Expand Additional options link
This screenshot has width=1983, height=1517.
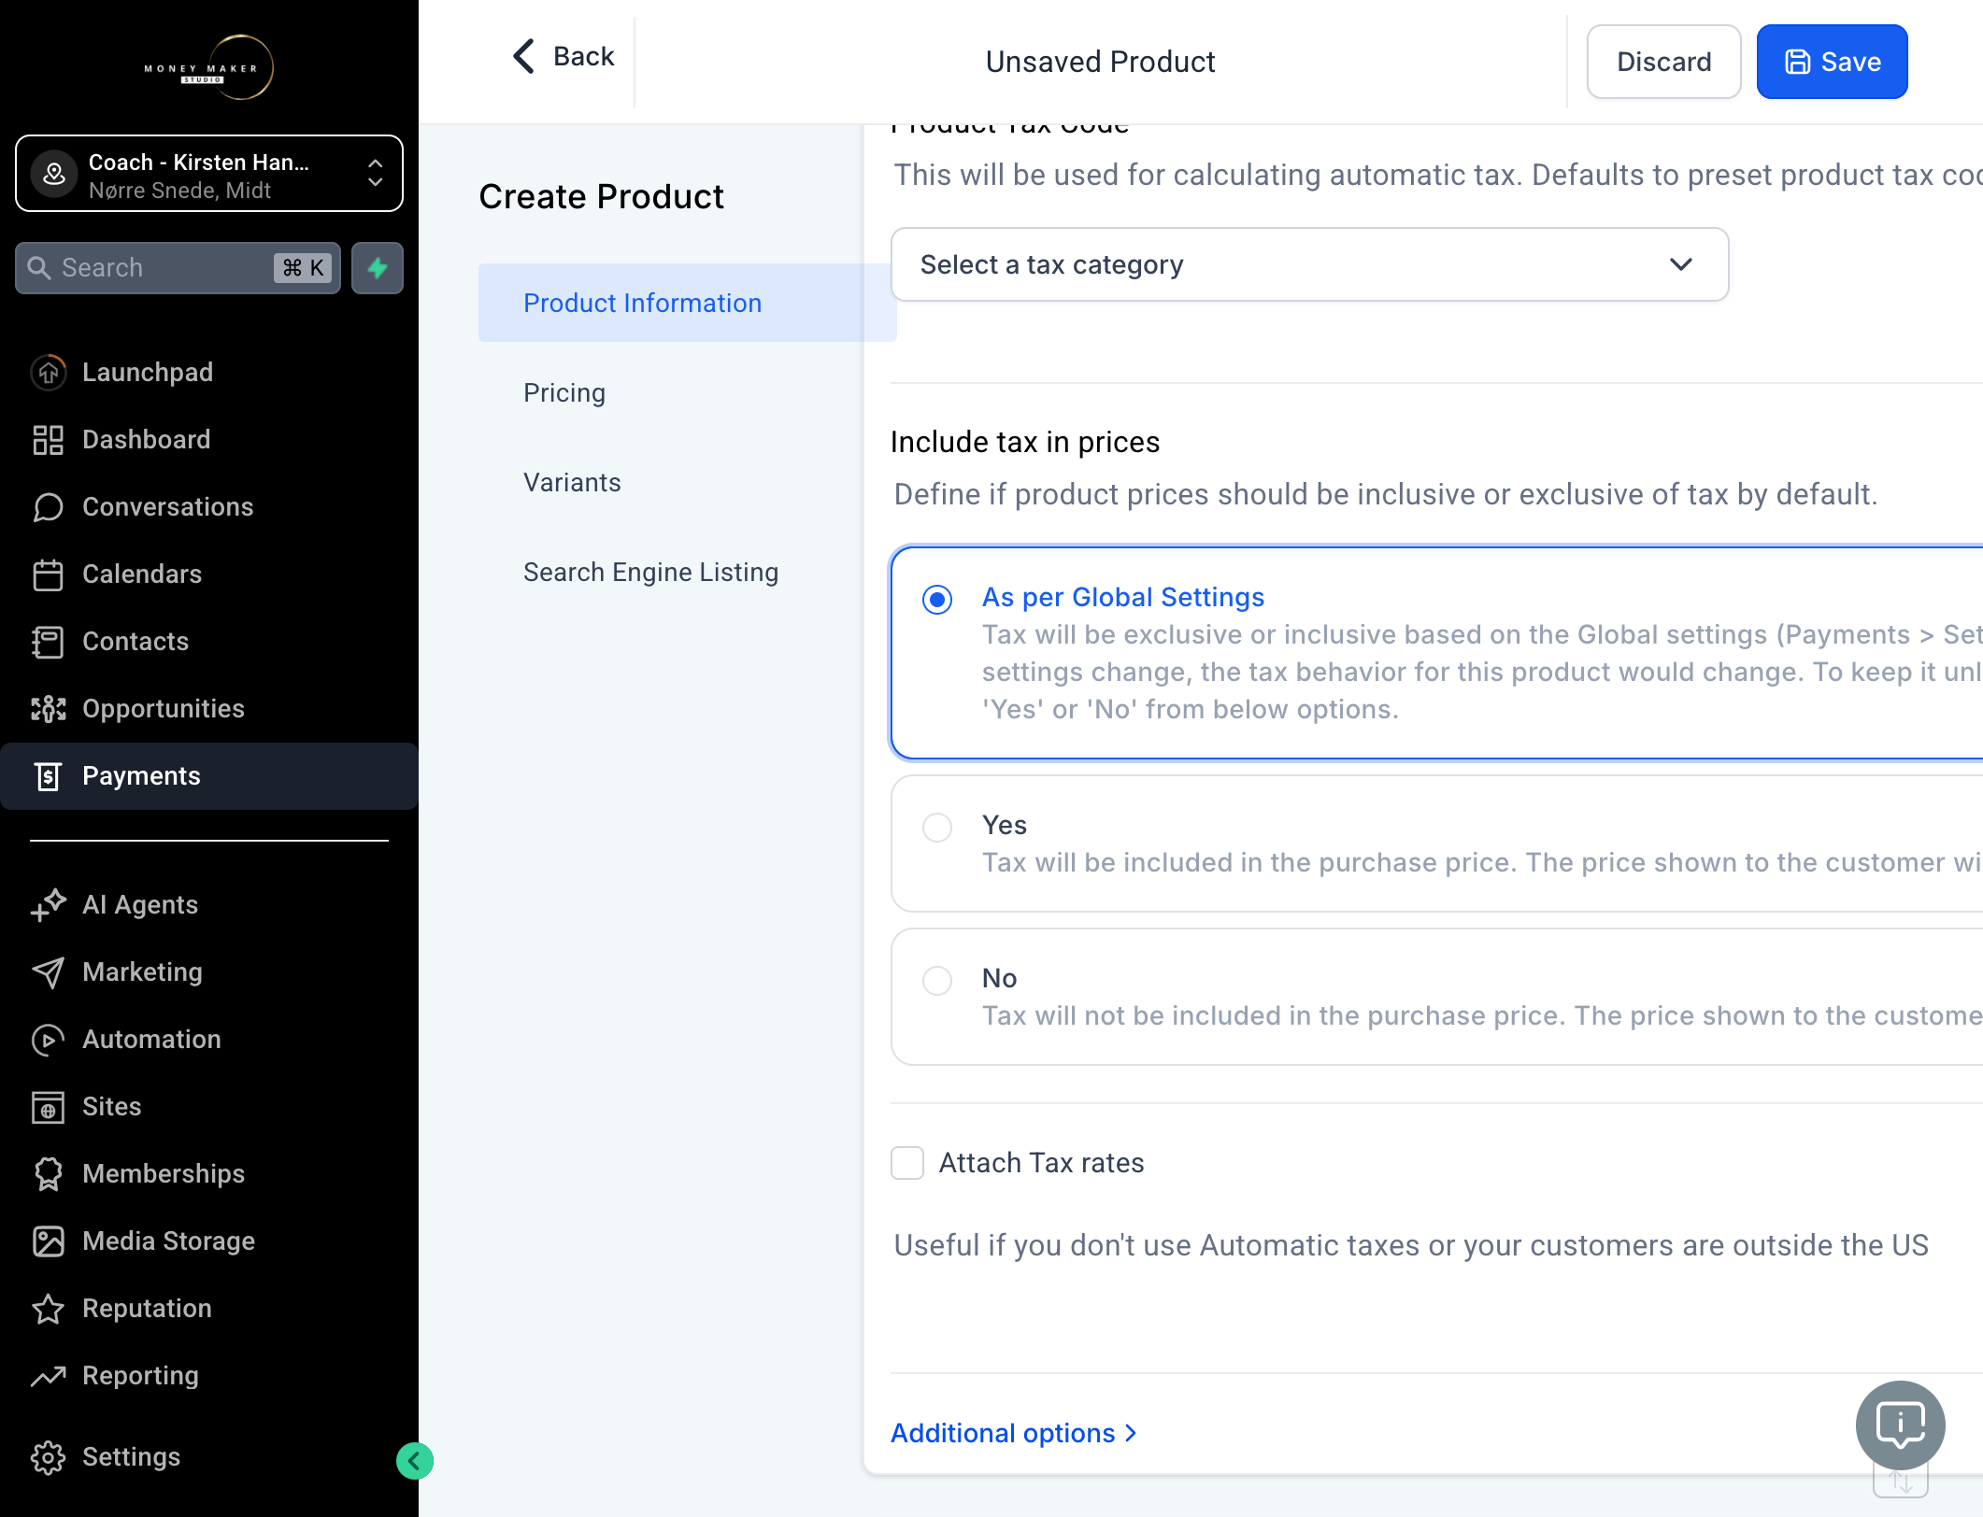click(1014, 1433)
